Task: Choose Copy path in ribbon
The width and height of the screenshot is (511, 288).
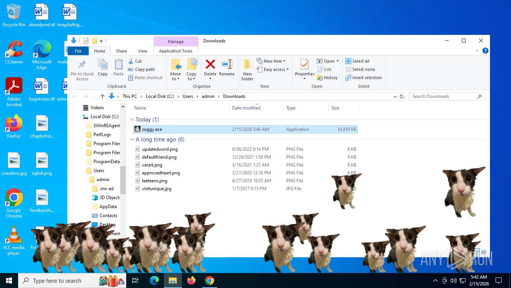Action: coord(141,69)
